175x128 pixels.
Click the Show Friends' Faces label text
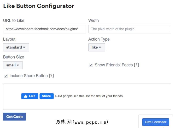(x=114, y=65)
